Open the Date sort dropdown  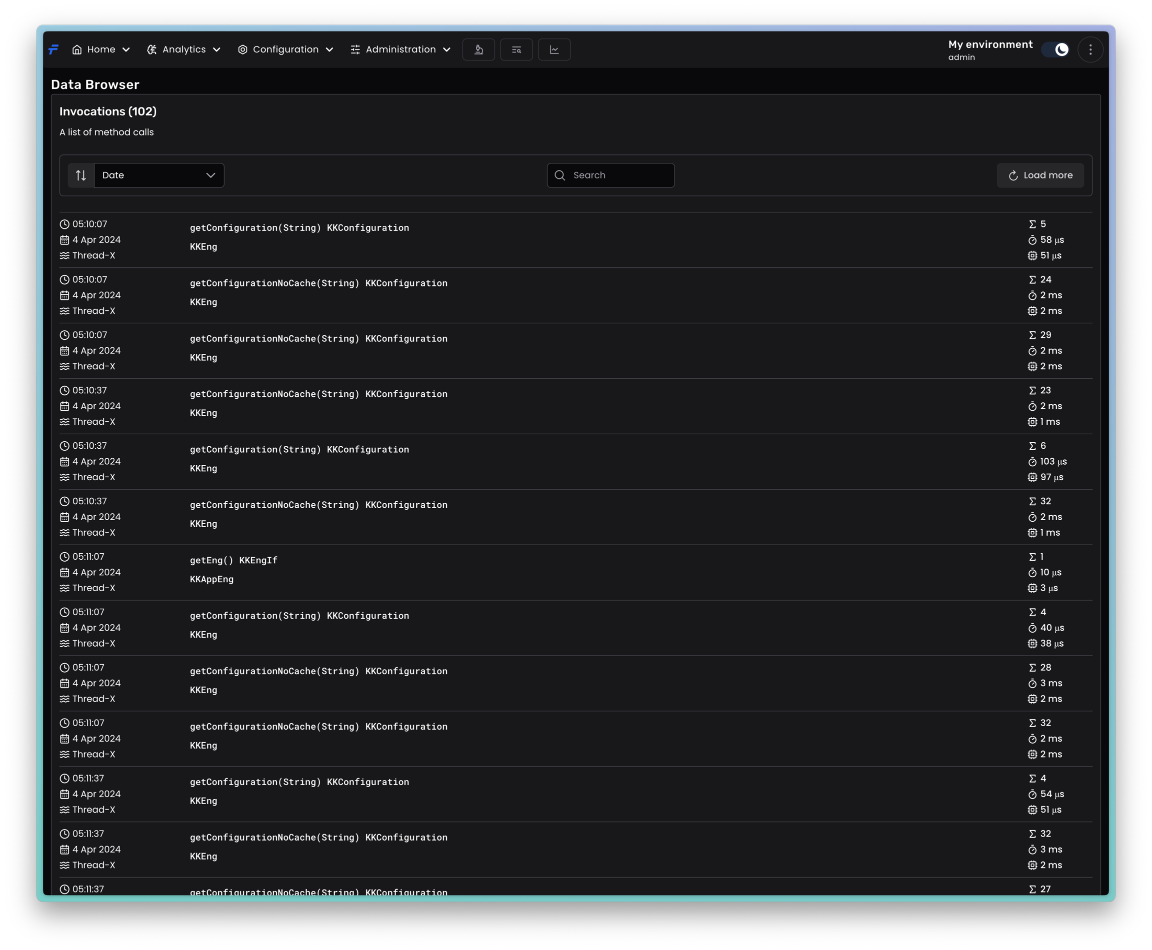159,175
